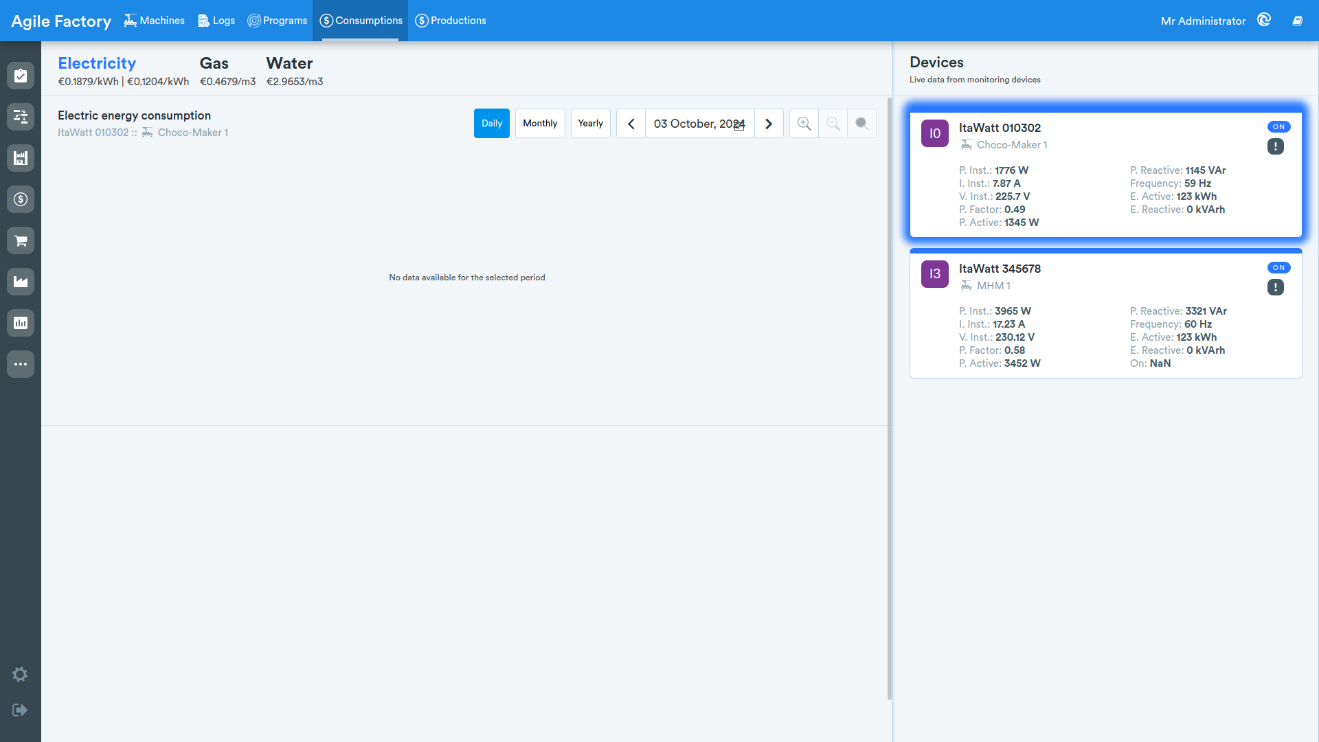1319x742 pixels.
Task: Click the save disk sidebar icon
Action: click(21, 158)
